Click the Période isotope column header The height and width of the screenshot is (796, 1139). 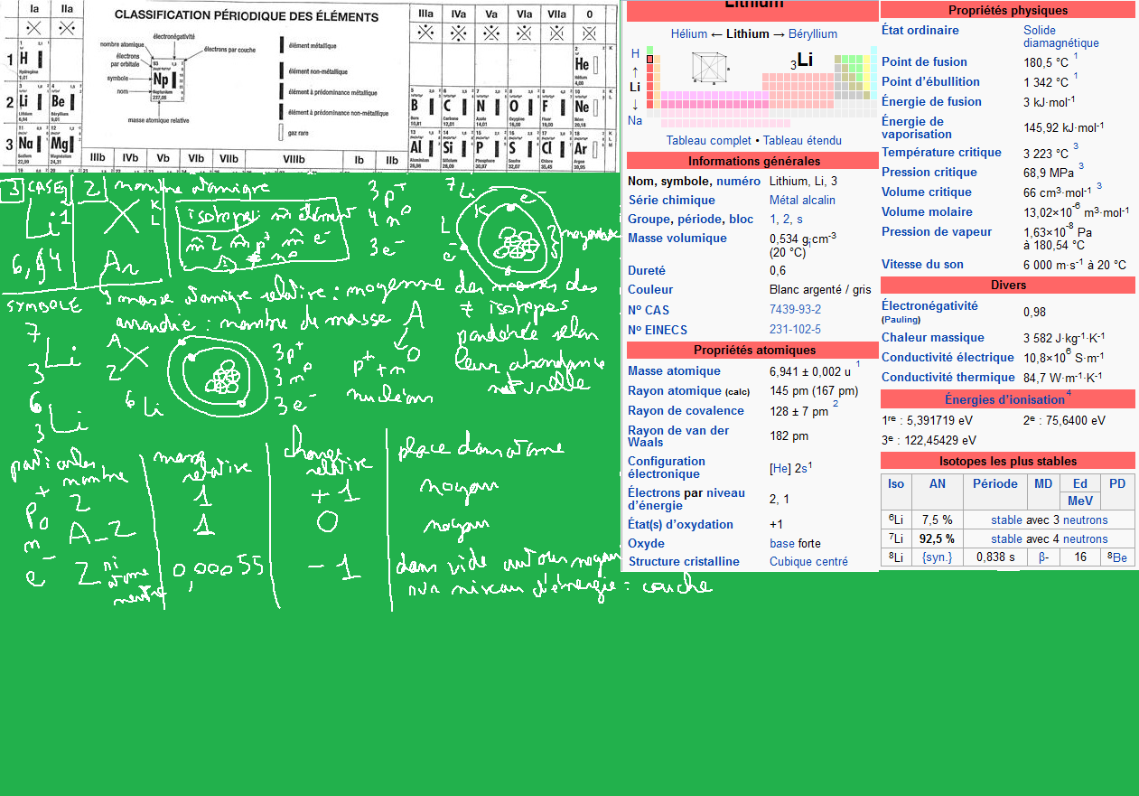(994, 483)
